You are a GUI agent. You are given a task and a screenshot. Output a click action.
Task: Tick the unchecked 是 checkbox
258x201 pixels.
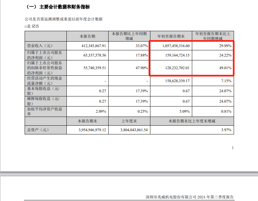click(x=26, y=27)
